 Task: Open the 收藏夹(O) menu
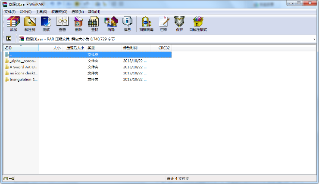pyautogui.click(x=59, y=12)
